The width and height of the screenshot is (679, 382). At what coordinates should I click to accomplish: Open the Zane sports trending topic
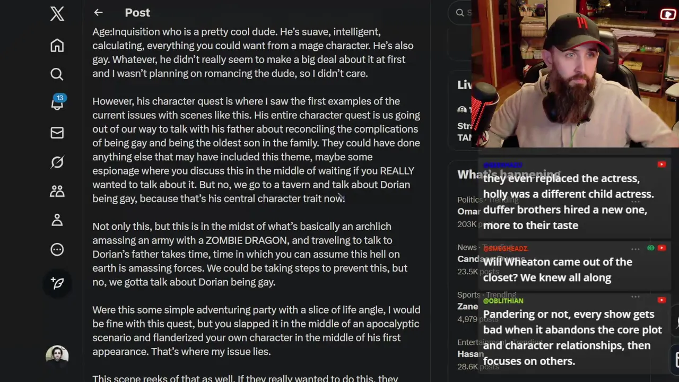click(468, 306)
